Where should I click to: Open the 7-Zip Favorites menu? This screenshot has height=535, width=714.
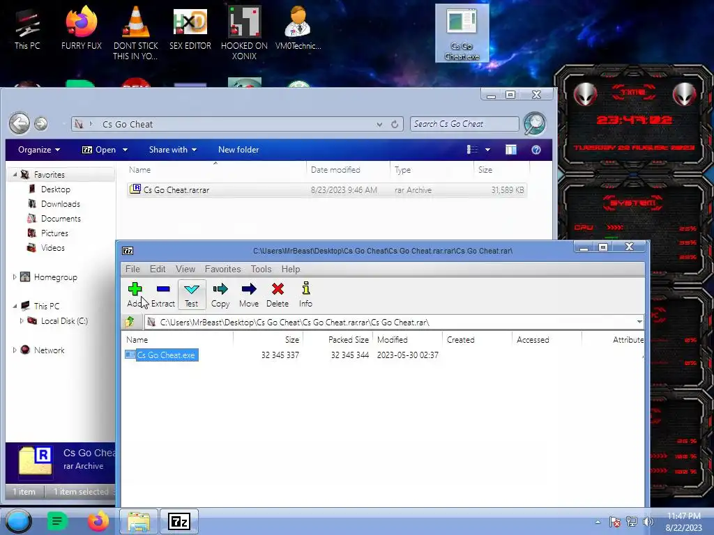click(x=222, y=269)
